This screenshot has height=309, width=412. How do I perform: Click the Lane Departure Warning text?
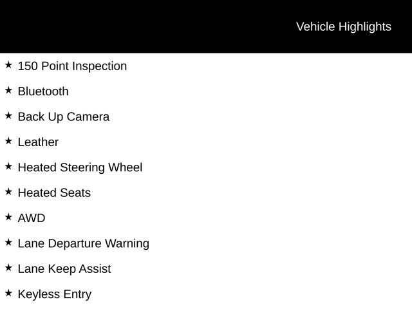[84, 243]
